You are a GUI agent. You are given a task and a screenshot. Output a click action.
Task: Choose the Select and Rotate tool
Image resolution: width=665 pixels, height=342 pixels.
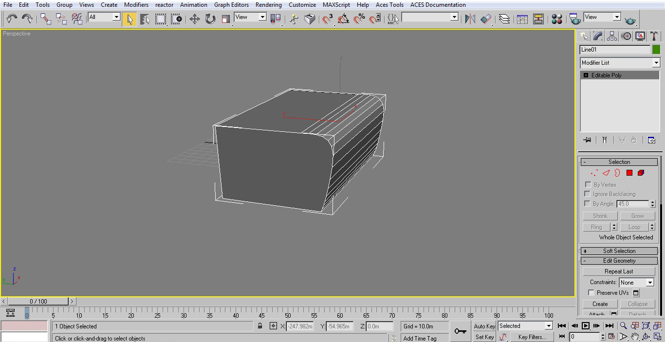(x=210, y=19)
